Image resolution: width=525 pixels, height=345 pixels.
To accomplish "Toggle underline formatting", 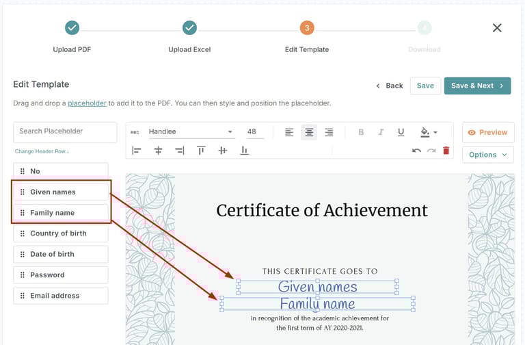I will point(401,132).
